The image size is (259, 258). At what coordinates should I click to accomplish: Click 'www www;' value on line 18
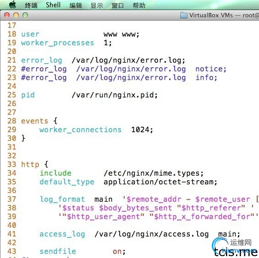coord(121,34)
